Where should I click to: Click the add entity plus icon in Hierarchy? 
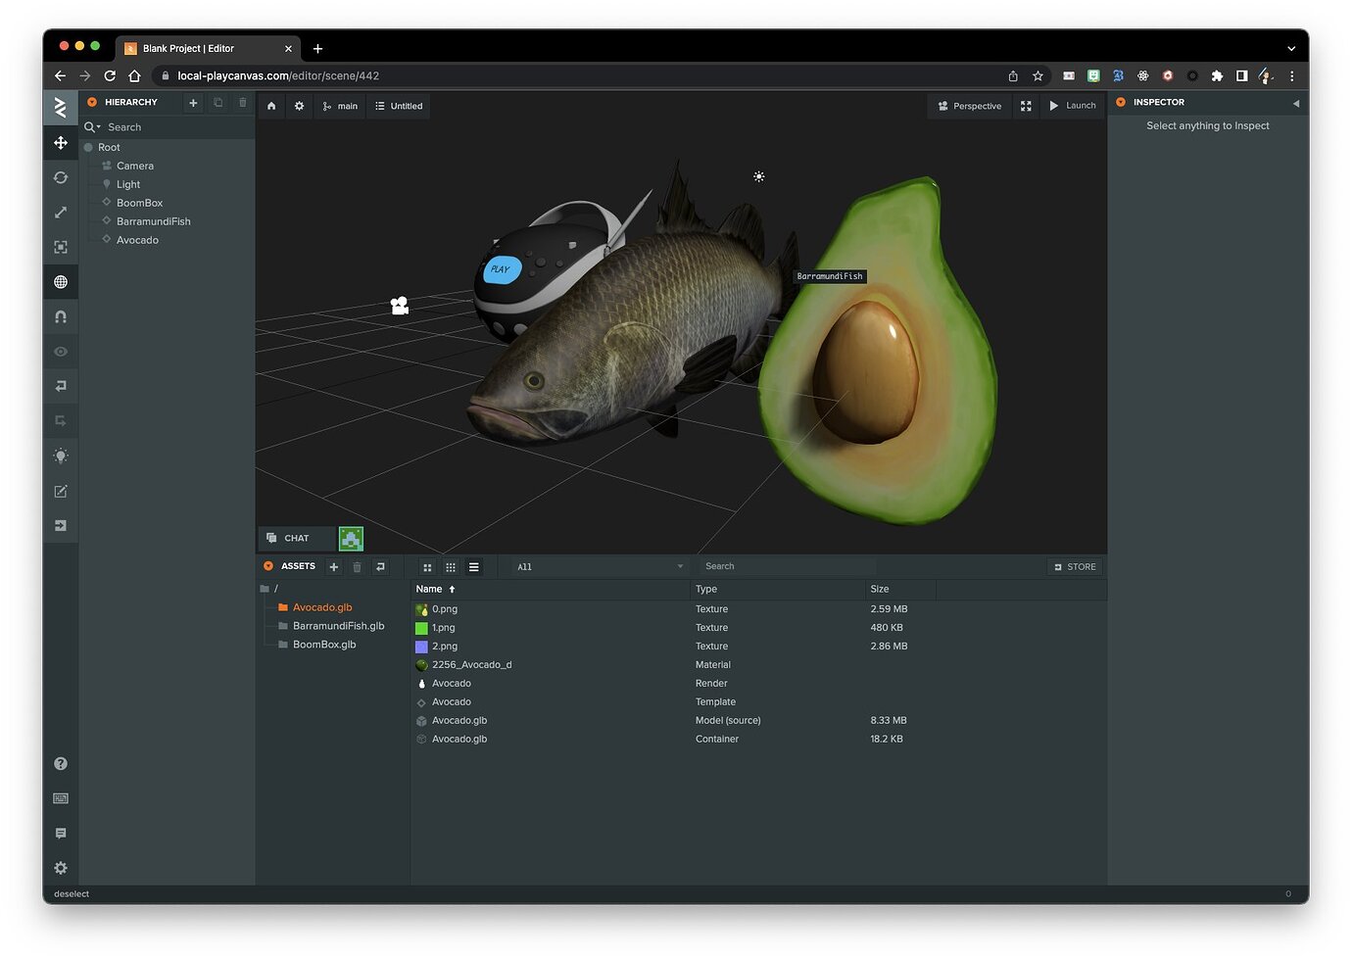[x=193, y=103]
